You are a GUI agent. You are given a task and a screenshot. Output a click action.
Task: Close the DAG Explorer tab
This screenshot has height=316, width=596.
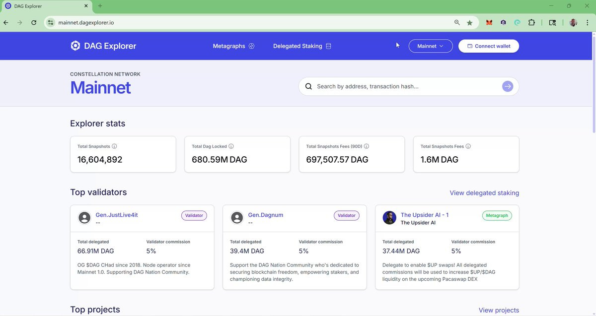[x=86, y=6]
